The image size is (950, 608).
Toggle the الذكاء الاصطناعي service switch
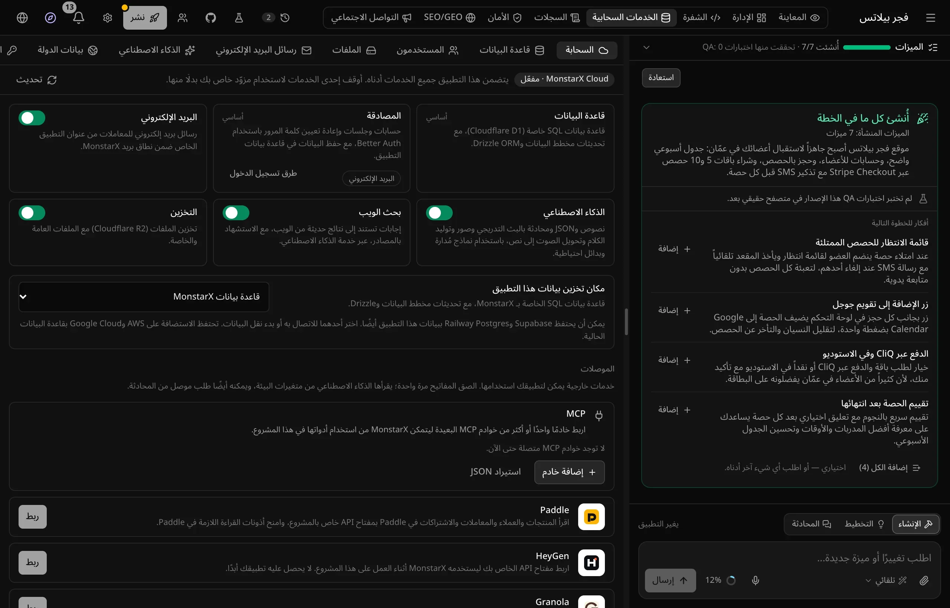(439, 213)
